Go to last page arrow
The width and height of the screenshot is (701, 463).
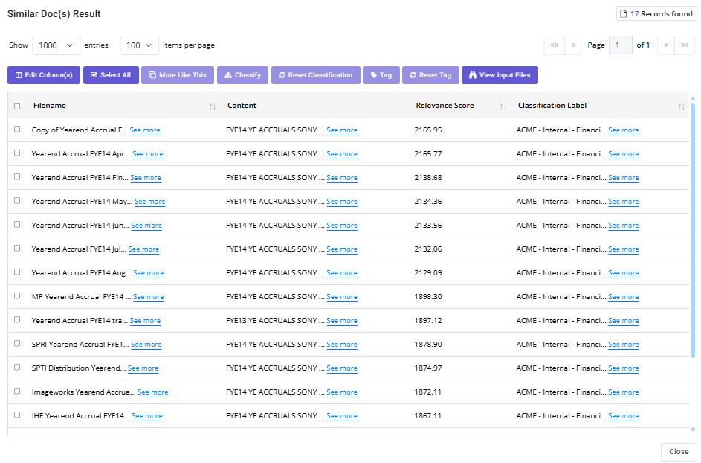(685, 45)
